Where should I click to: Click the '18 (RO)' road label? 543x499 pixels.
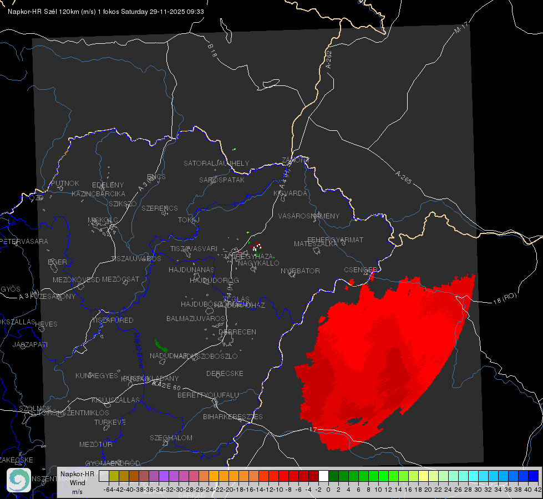point(505,298)
